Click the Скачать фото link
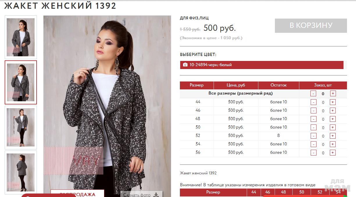The image size is (356, 197). click(x=137, y=195)
